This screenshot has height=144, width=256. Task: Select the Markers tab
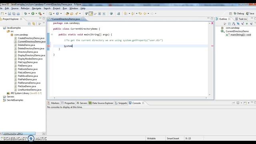click(53, 103)
